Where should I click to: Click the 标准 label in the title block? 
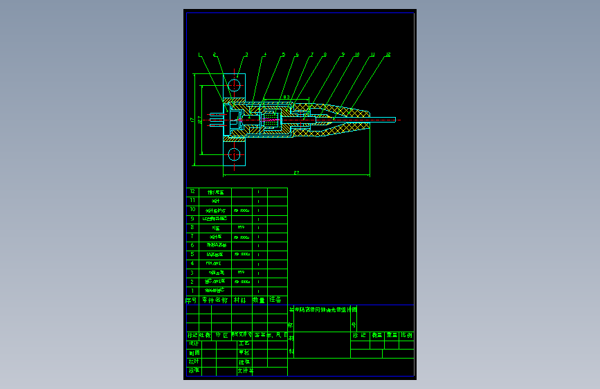point(194,370)
